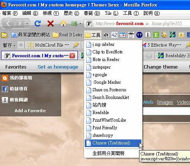Screen dimensions: 190x166
Task: Choose +google bookmarklet
Action: [x=113, y=75]
